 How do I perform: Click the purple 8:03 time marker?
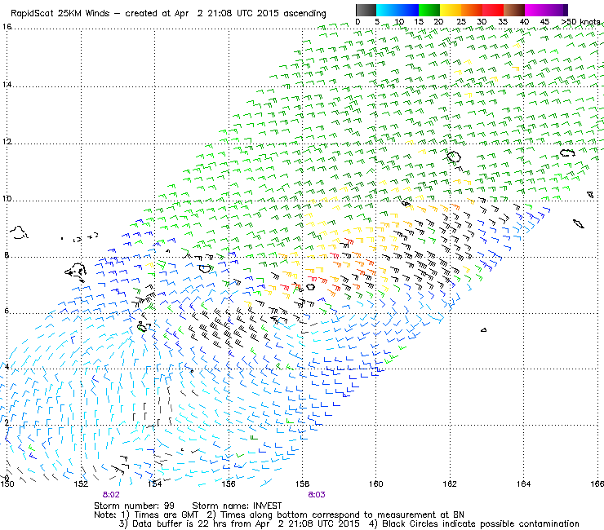(x=316, y=495)
